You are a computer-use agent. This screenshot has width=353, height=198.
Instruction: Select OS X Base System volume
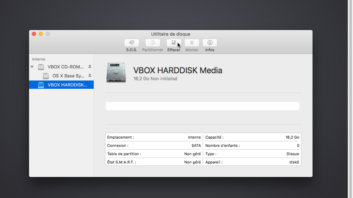tap(61, 76)
